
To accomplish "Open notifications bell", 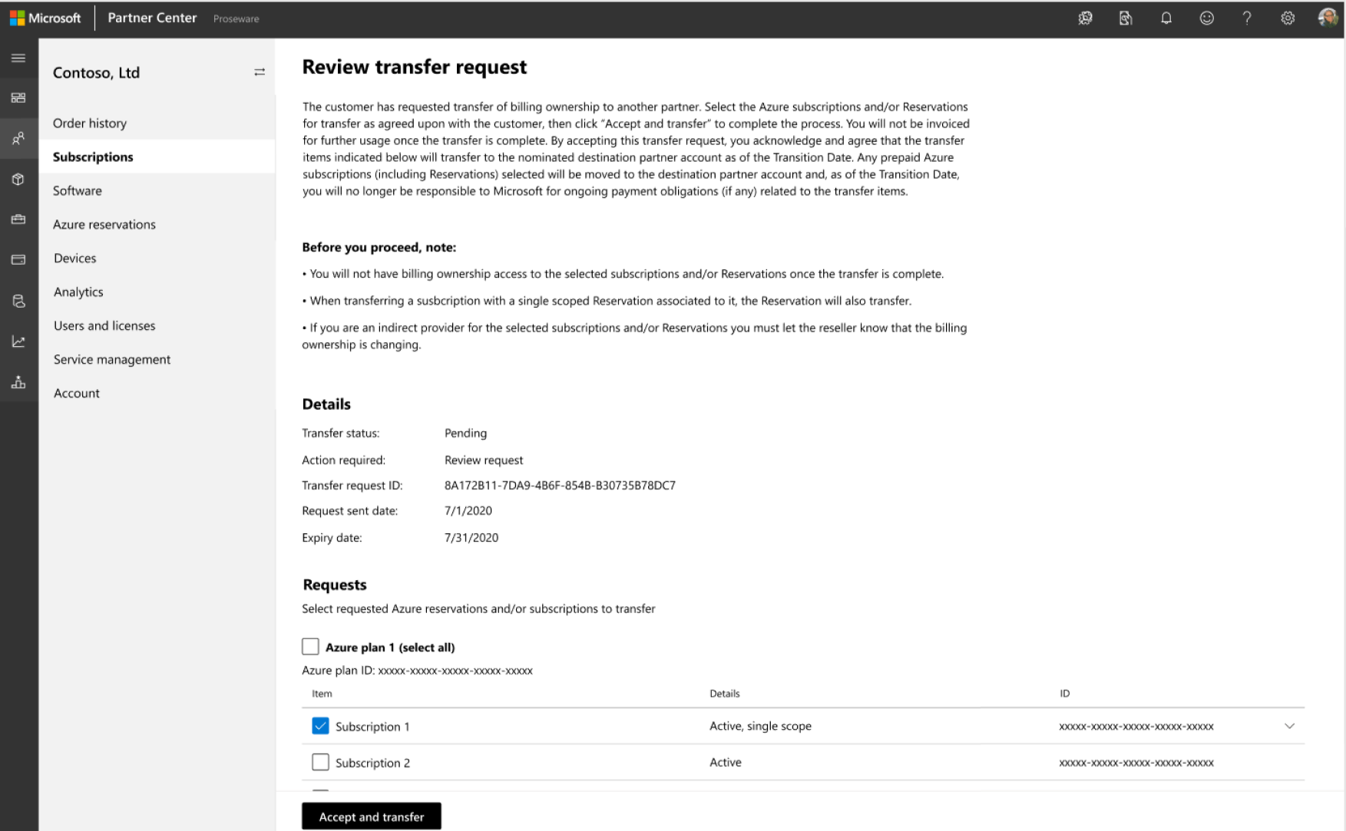I will tap(1166, 18).
